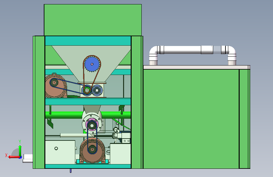Viewport: 273px width, 177px height.
Task: Select the lower-right white cabinet box
Action: pos(120,154)
